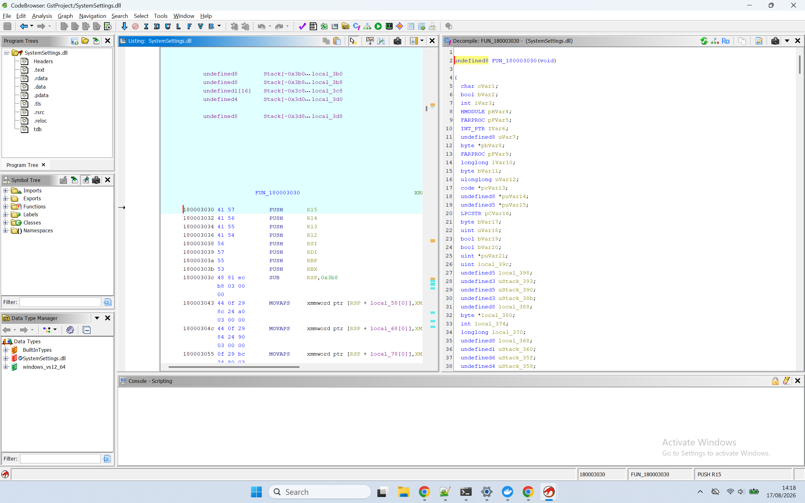The width and height of the screenshot is (805, 503).
Task: Click the Symbol Tree Filter input field
Action: (x=60, y=302)
